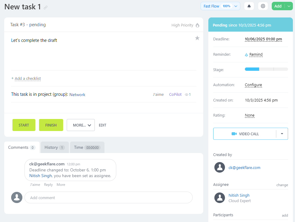Screen dimensions: 295x222
Task: Toggle J'aime on the task description
Action: (x=158, y=94)
